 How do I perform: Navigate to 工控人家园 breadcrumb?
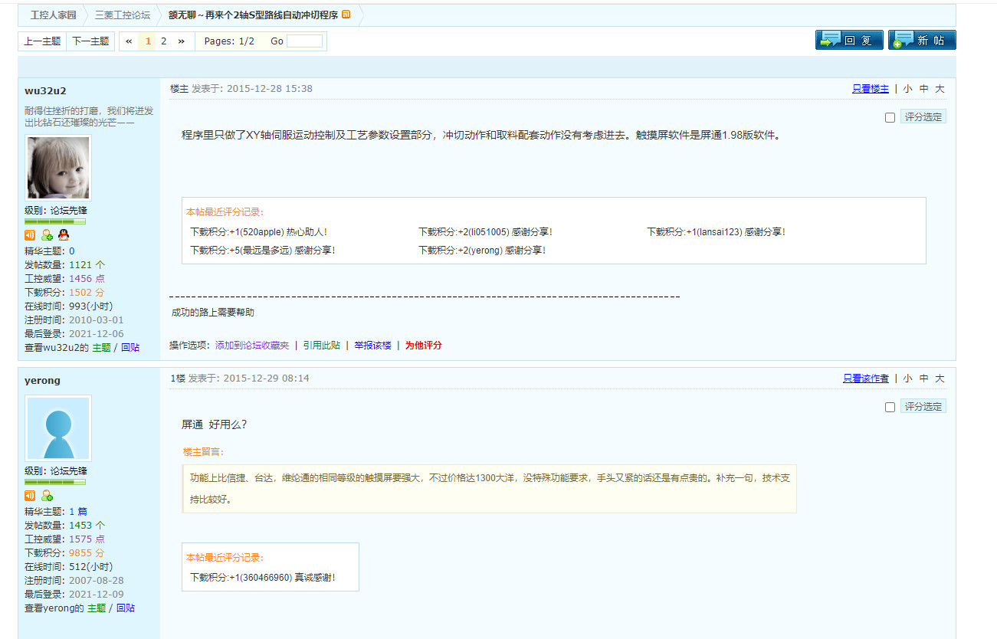coord(53,15)
